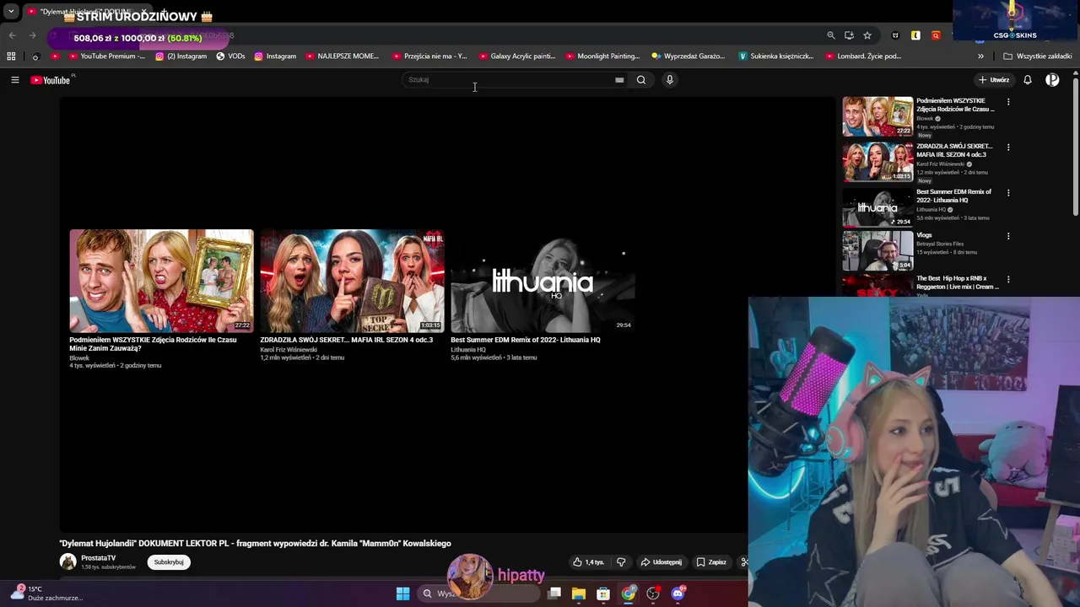Open the Windows Start button

(x=403, y=594)
